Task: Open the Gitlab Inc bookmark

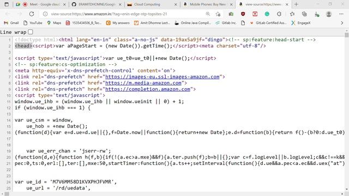Action: click(x=226, y=23)
